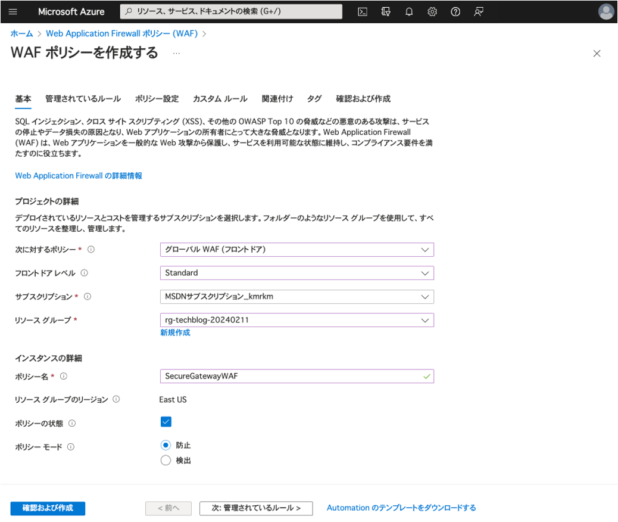Image resolution: width=618 pixels, height=522 pixels.
Task: Switch to the 確認および作成 tab
Action: 363,99
